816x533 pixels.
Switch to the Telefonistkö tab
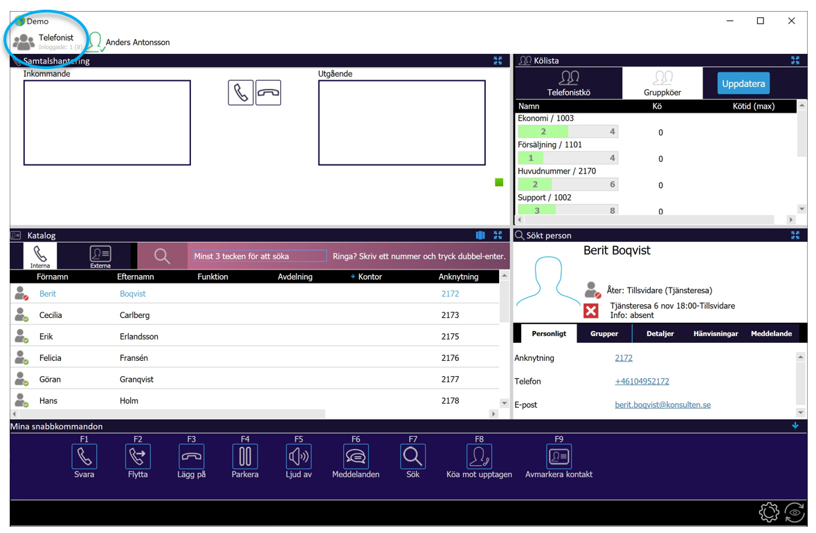(x=569, y=83)
